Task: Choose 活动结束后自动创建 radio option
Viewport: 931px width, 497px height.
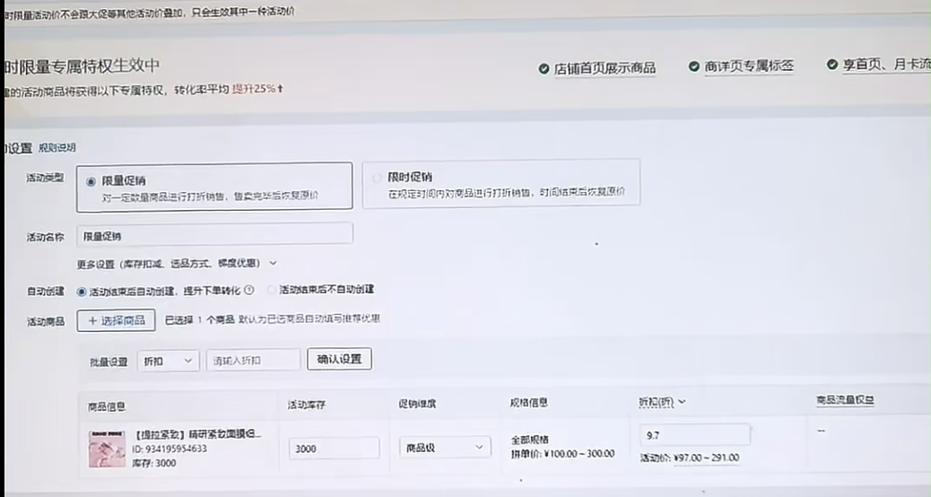Action: 82,292
